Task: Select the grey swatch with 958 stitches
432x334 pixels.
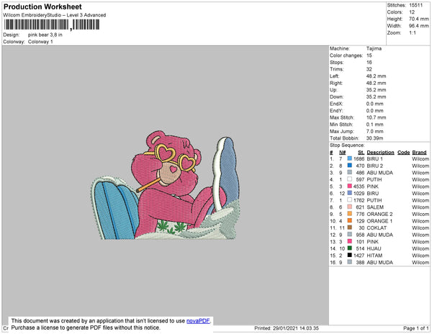Action: pos(350,235)
